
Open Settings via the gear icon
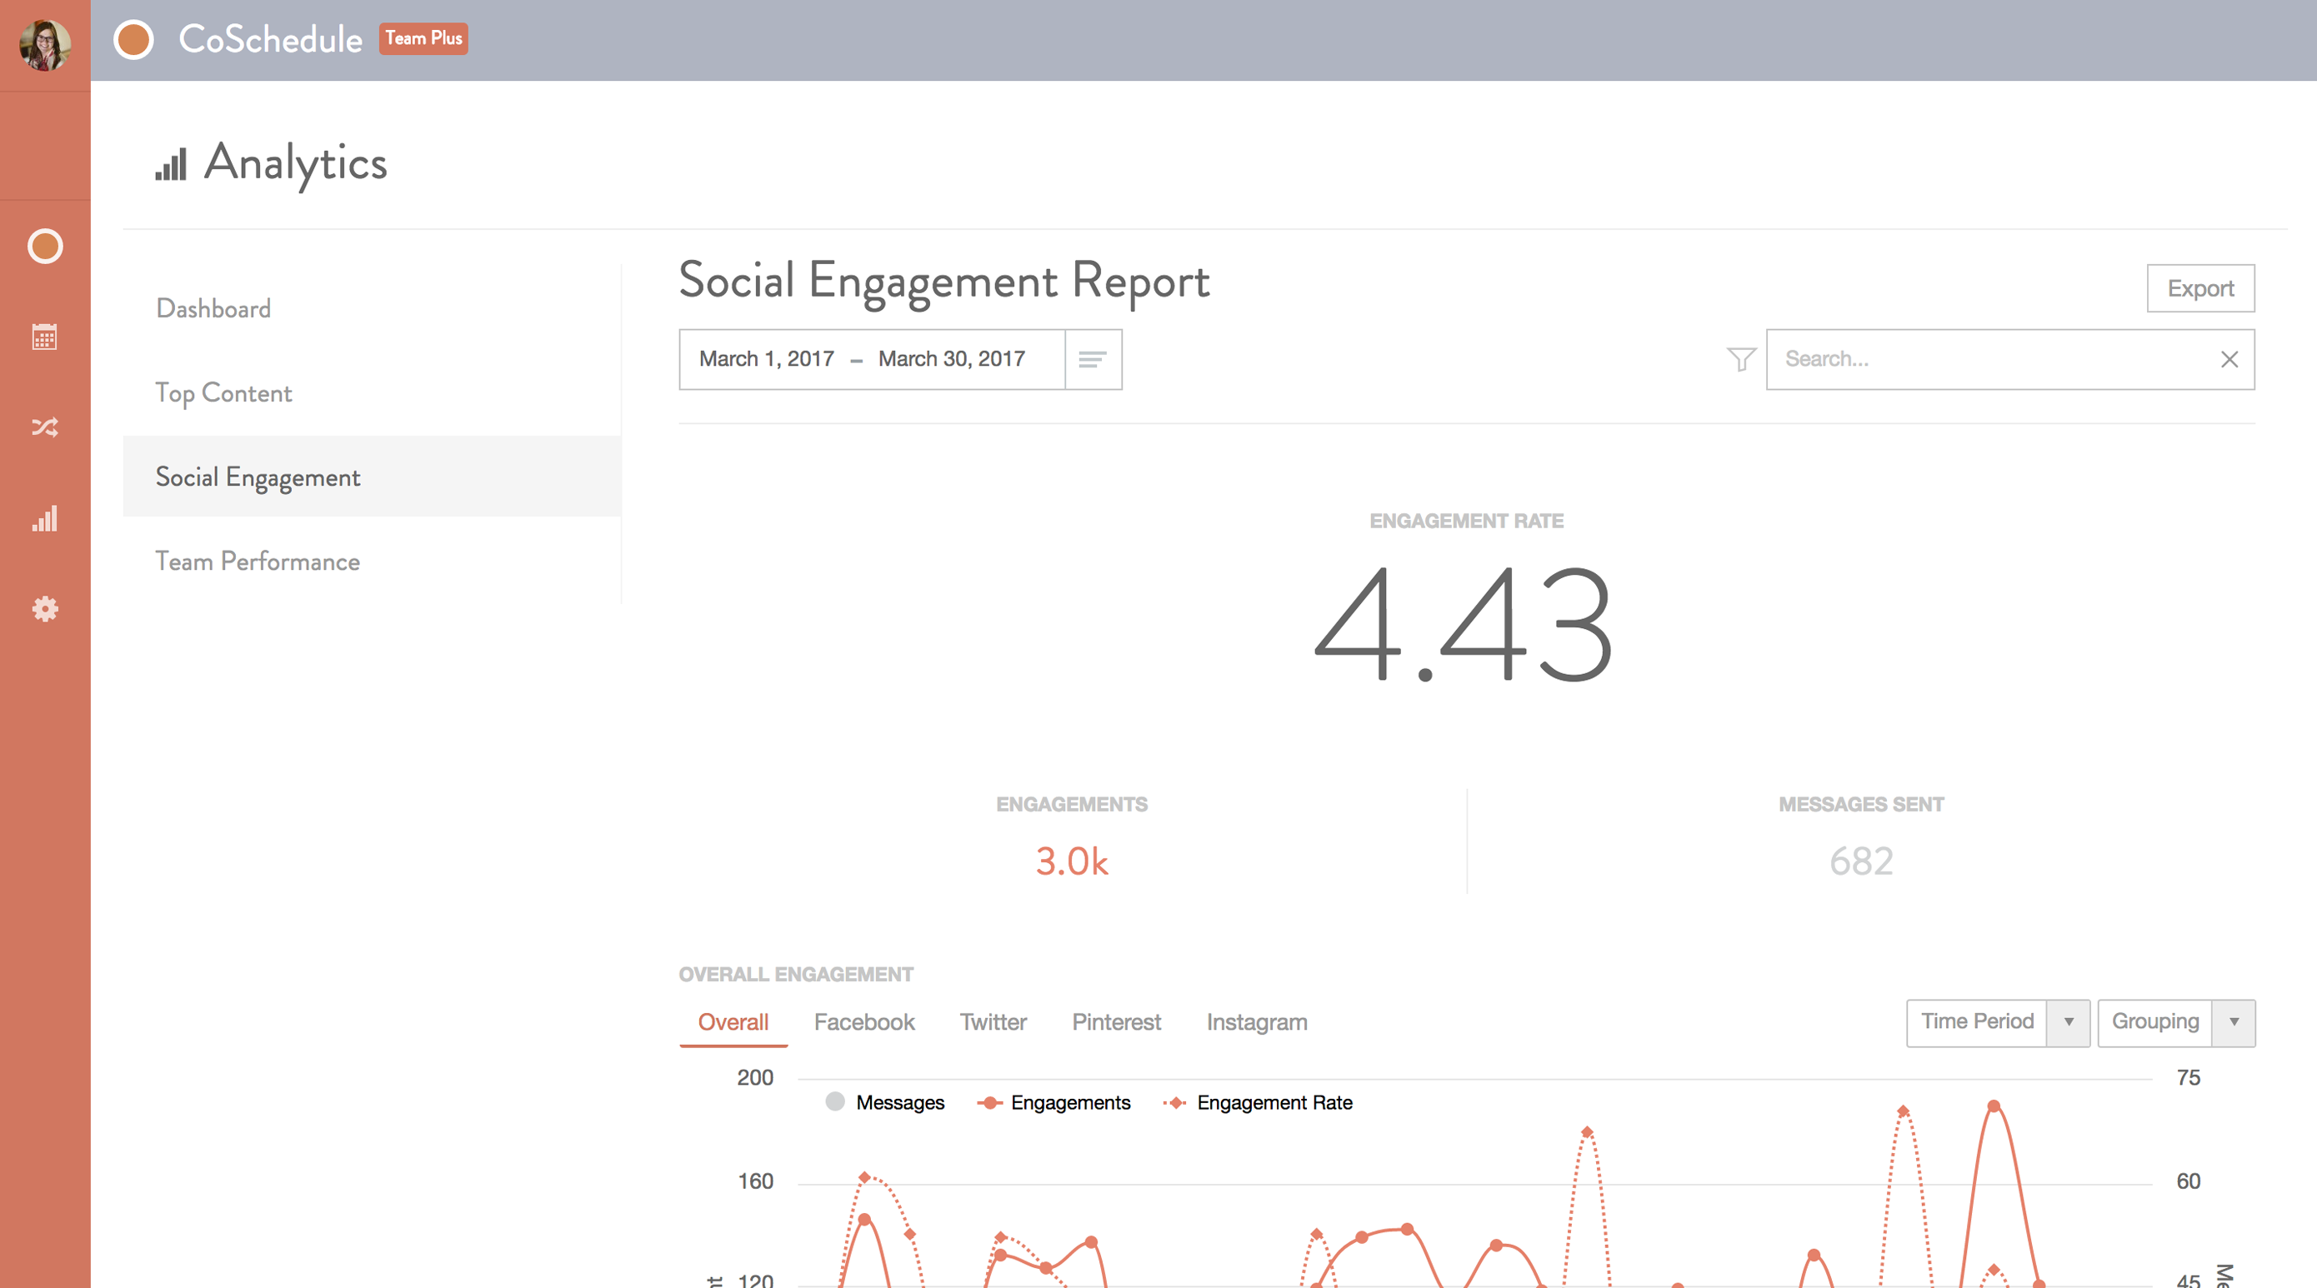click(x=44, y=609)
